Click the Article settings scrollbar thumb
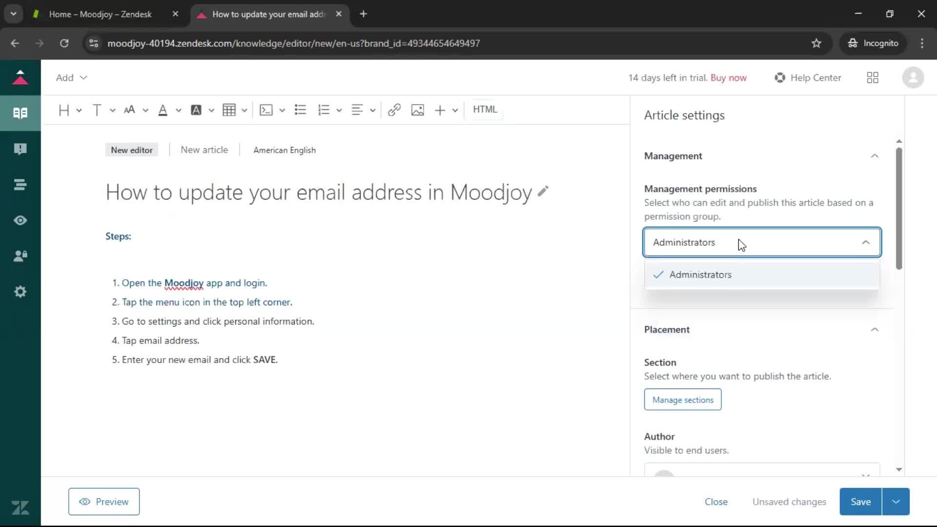Viewport: 937px width, 527px height. [x=899, y=208]
